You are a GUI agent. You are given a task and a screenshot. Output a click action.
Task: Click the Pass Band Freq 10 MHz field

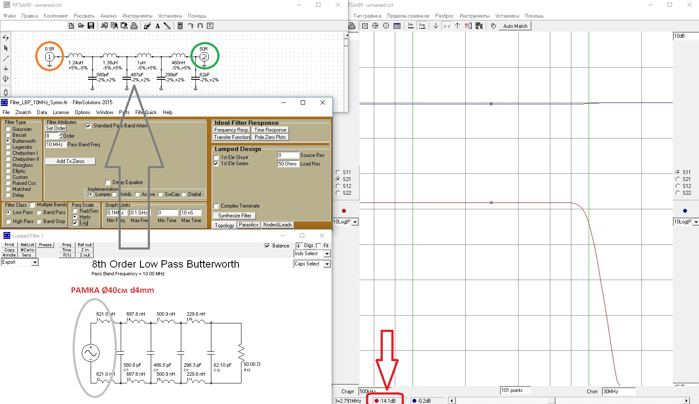coord(55,145)
